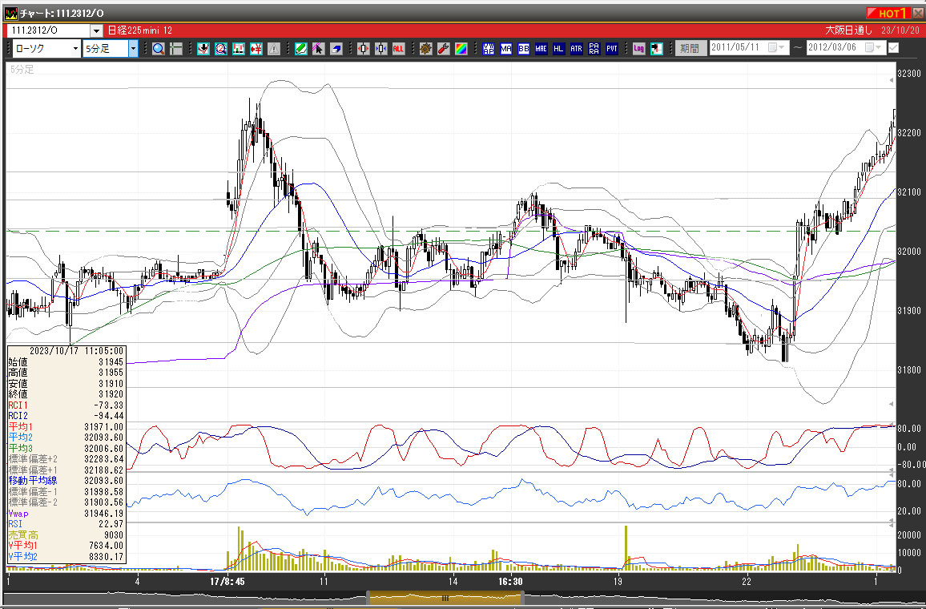Open the start date calendar dropdown
Viewport: 926px width, 609px height.
(776, 48)
